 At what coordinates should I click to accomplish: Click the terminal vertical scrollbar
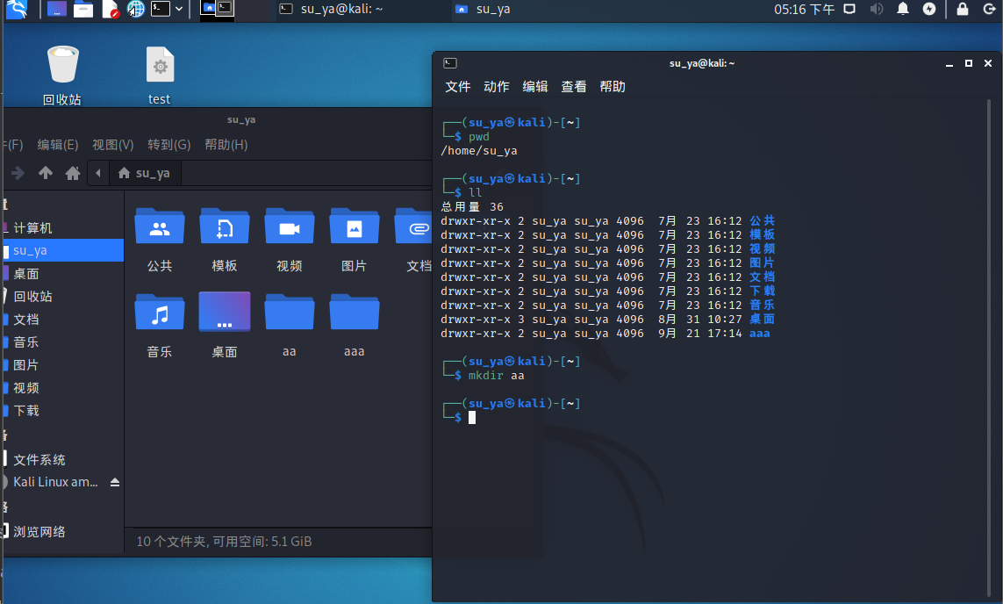click(989, 346)
